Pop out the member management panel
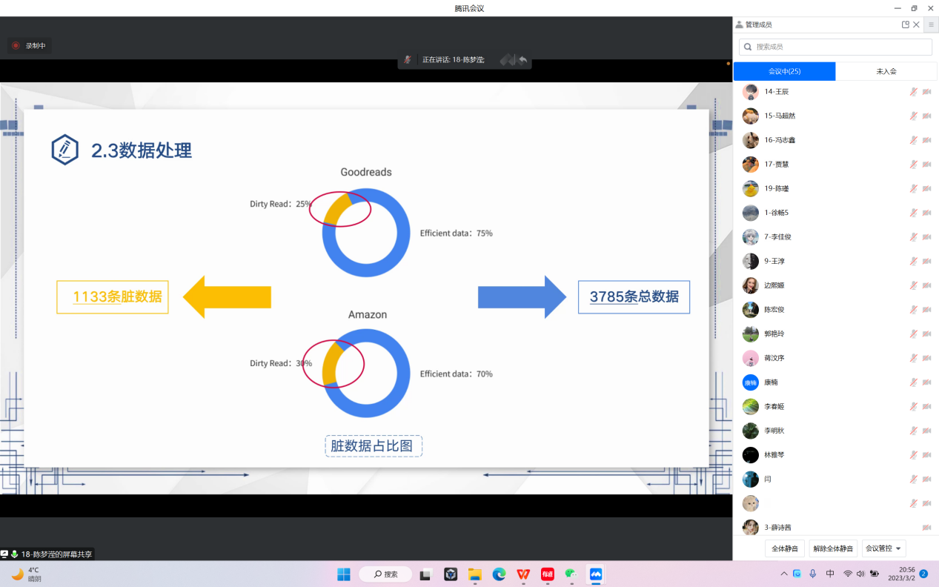The image size is (939, 587). click(905, 24)
